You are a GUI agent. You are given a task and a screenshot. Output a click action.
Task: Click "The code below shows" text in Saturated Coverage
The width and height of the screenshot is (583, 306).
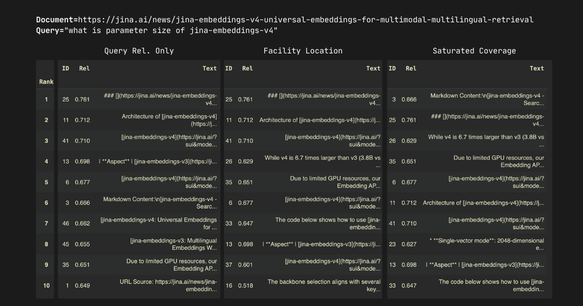(492, 286)
